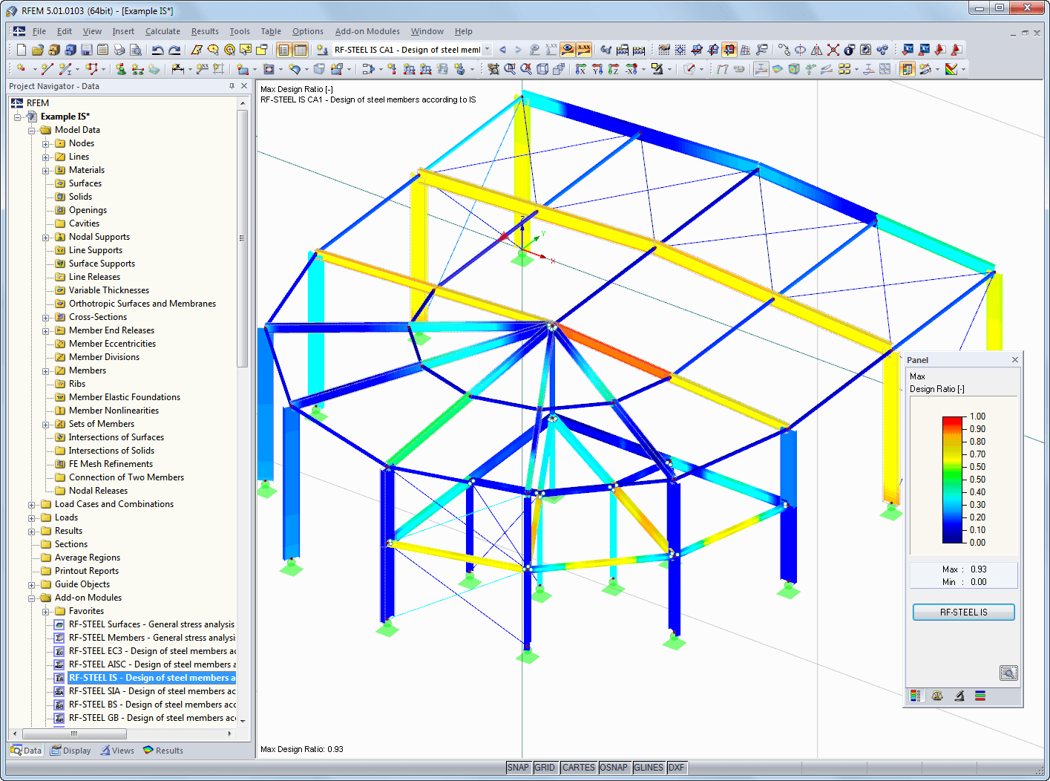Save the model with floppy disk icon
1050x781 pixels.
(86, 50)
